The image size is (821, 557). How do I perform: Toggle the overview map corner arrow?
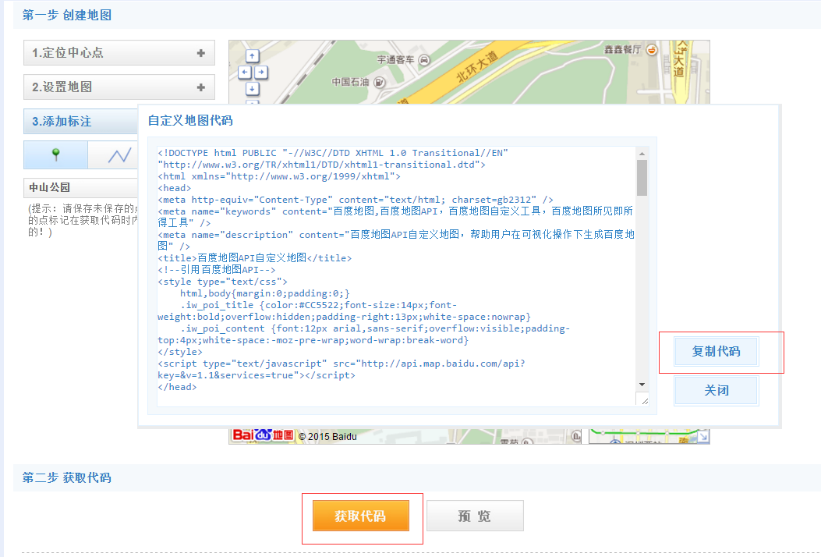[x=703, y=436]
